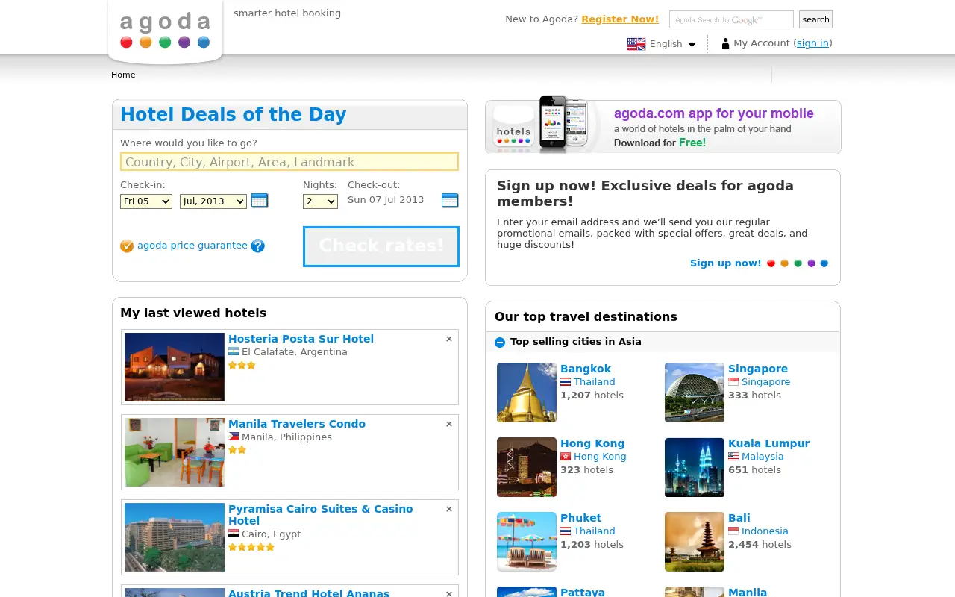Click the Sun 07 Jul 2013 check-out date
The image size is (955, 597).
click(386, 200)
